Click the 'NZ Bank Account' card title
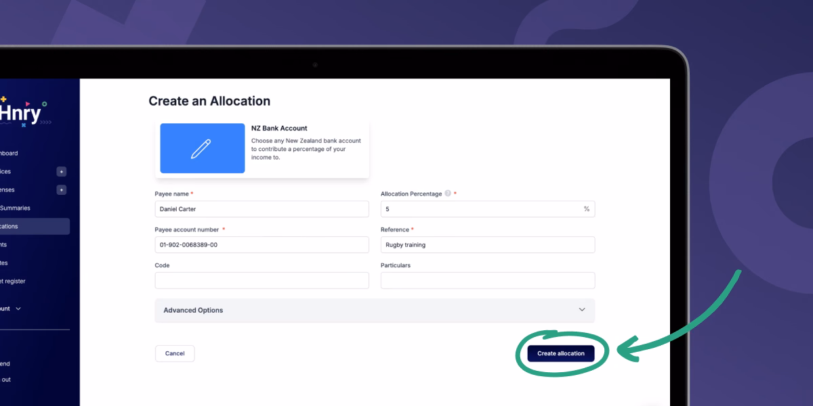 pyautogui.click(x=279, y=129)
